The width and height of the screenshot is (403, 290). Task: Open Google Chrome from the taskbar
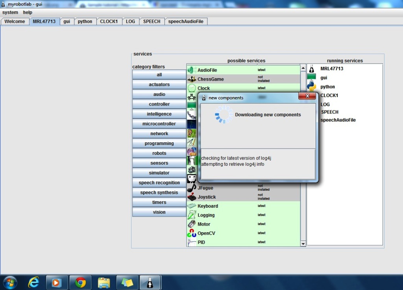pos(80,283)
